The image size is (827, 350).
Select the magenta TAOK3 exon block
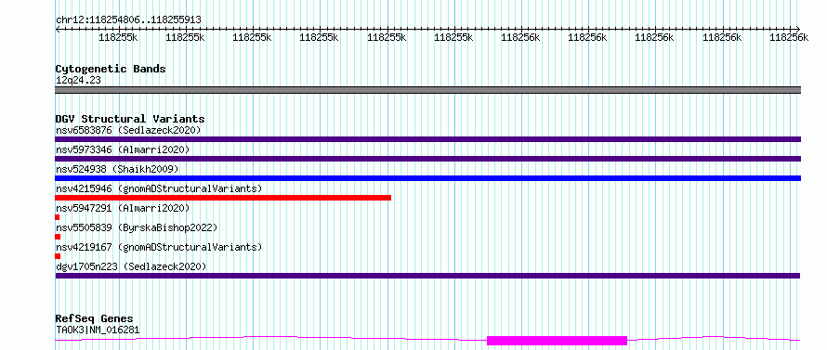coord(557,341)
